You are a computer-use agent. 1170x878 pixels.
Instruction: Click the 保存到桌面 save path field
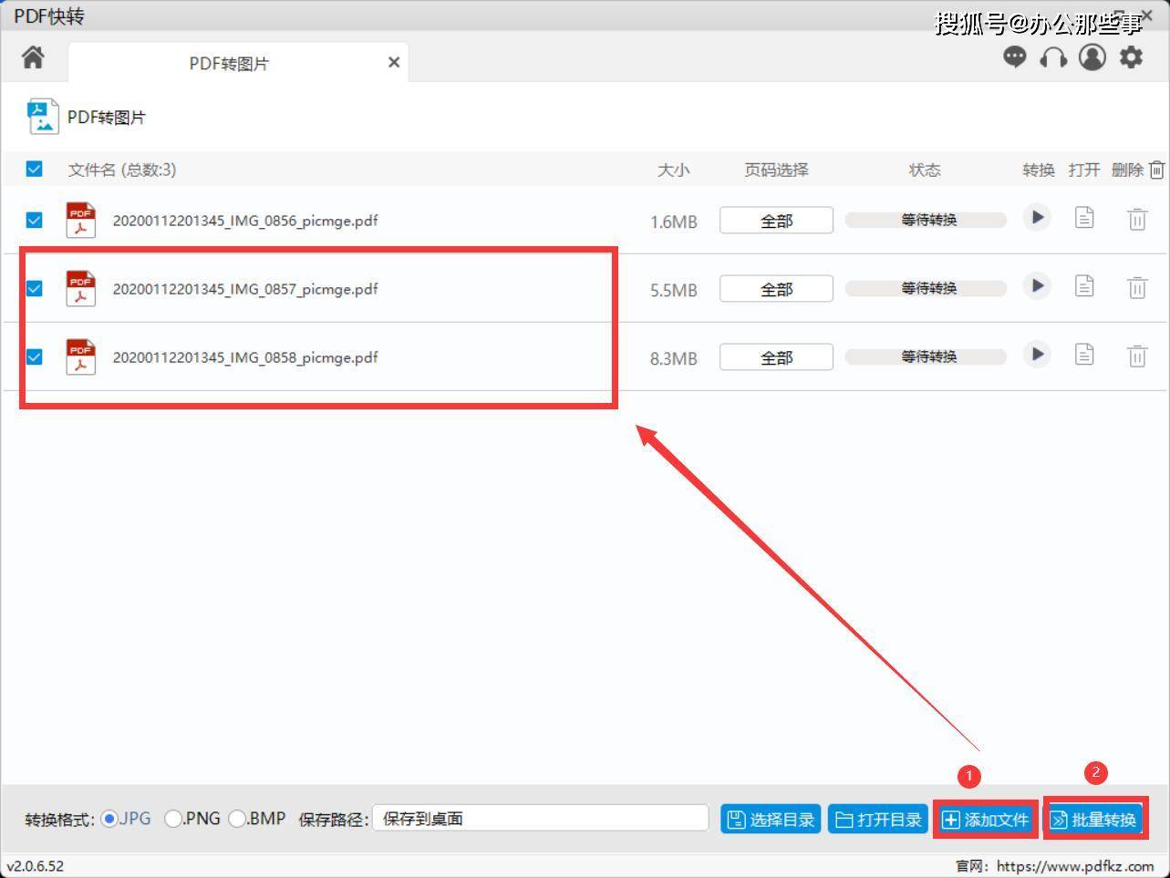(542, 819)
